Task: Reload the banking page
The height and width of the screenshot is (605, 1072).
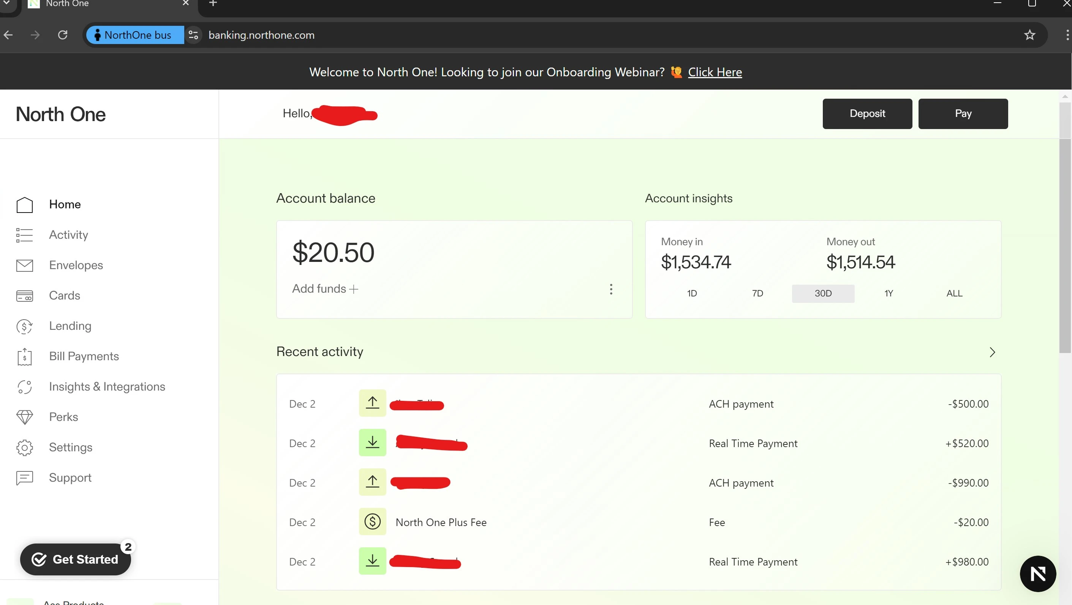Action: tap(62, 35)
